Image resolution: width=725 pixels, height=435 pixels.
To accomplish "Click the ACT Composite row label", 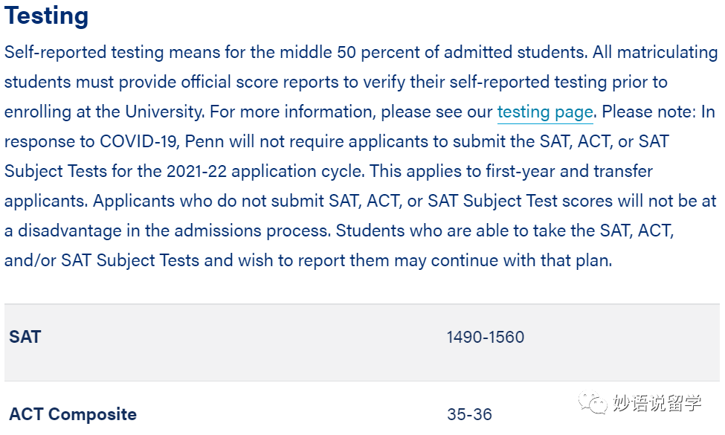I will pyautogui.click(x=73, y=414).
